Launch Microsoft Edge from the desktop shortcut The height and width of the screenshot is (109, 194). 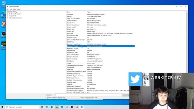click(4, 15)
